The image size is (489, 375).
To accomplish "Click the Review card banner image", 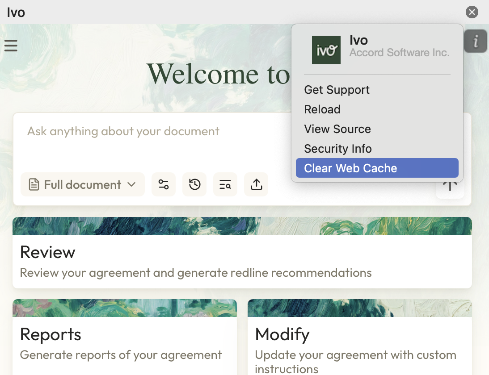I will 242,226.
